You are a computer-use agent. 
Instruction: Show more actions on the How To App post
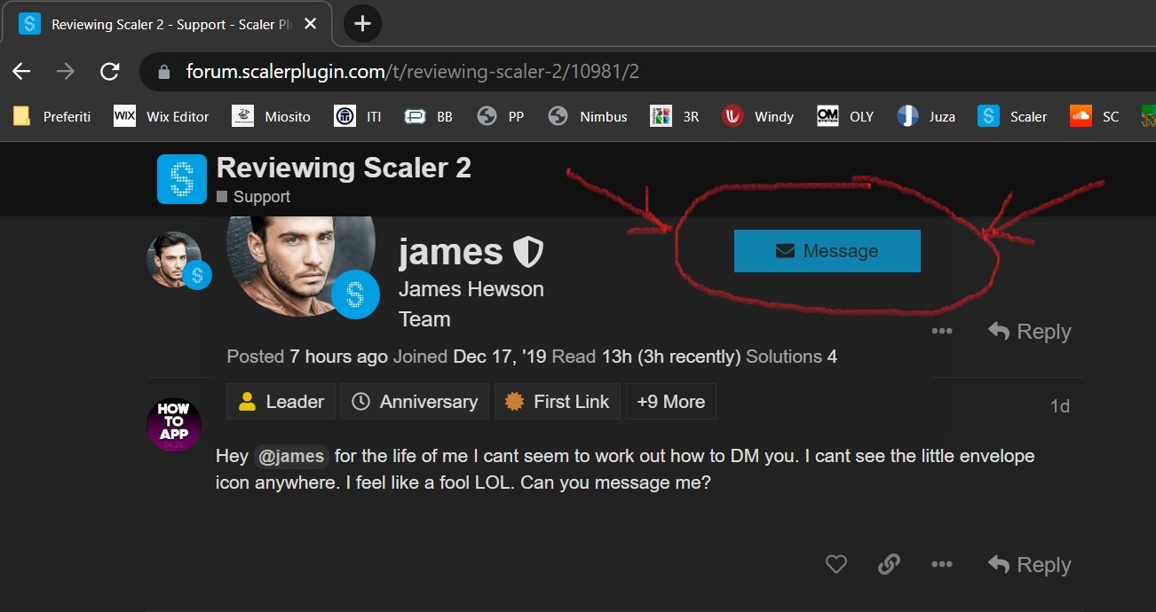coord(942,564)
